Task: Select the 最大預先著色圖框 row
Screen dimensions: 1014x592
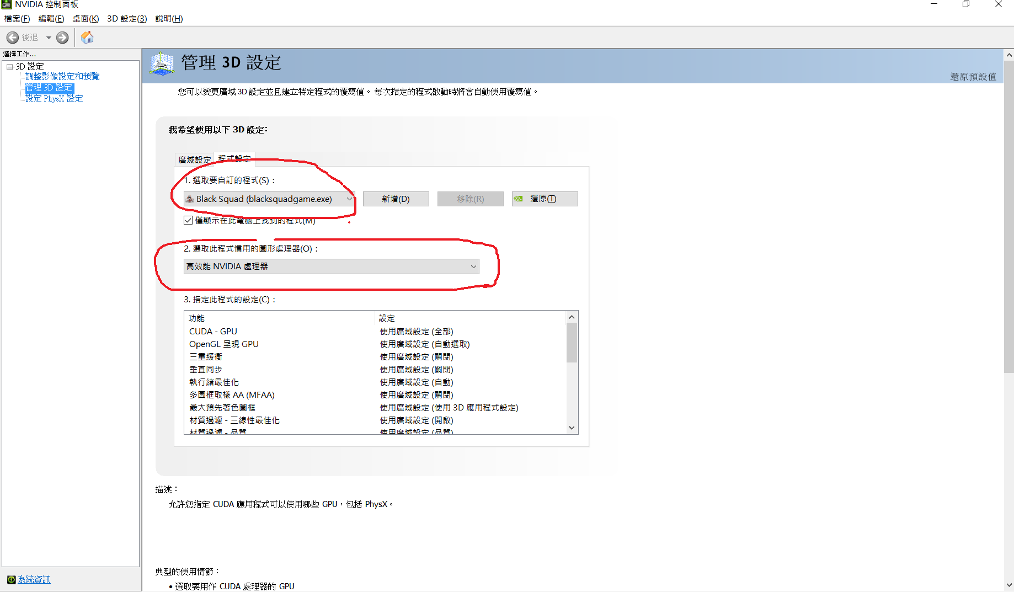Action: (x=375, y=408)
